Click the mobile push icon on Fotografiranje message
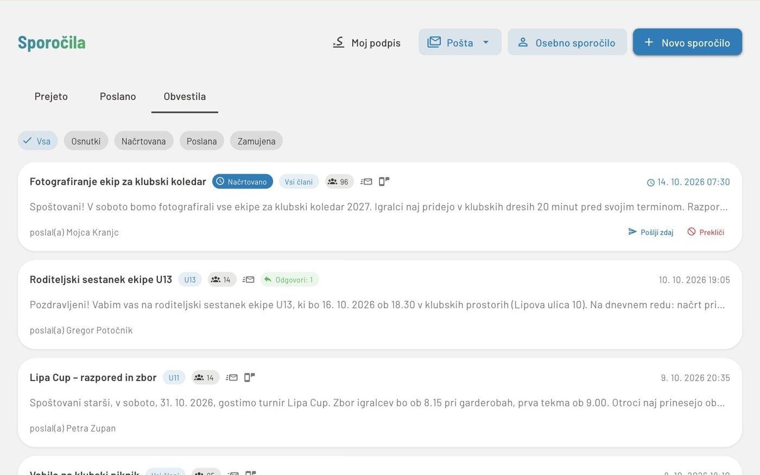The width and height of the screenshot is (760, 475). point(384,181)
